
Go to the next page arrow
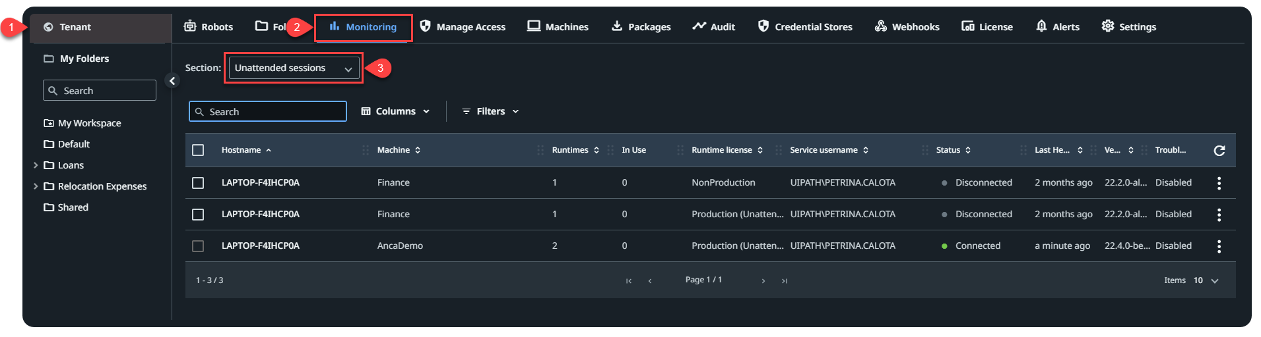click(763, 281)
